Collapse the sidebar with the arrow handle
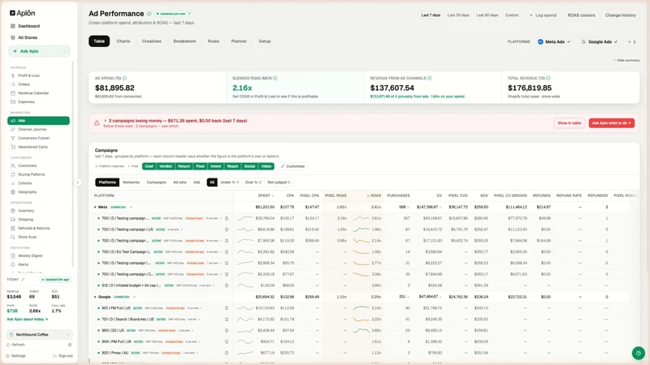Screen dimensions: 650x365 coord(77,182)
